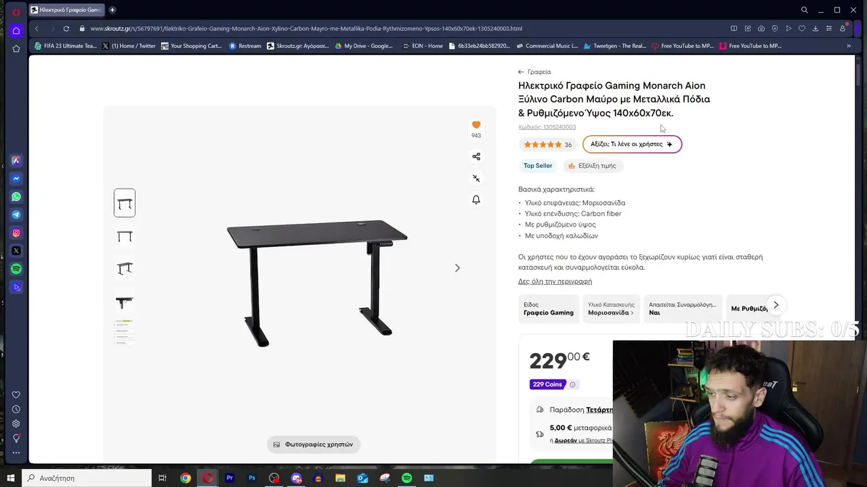Open Telegram in Opera sidebar

(16, 214)
